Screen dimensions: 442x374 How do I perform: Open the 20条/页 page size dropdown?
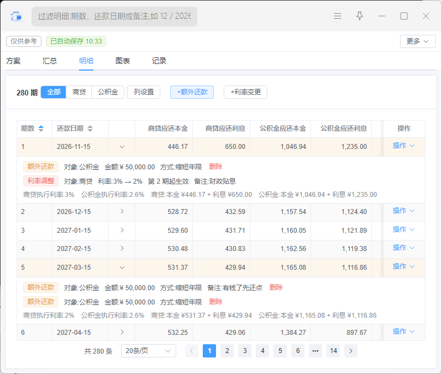pyautogui.click(x=149, y=351)
